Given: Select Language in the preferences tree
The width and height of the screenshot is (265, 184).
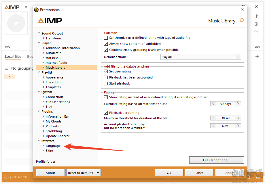Looking at the screenshot, I should (53, 146).
